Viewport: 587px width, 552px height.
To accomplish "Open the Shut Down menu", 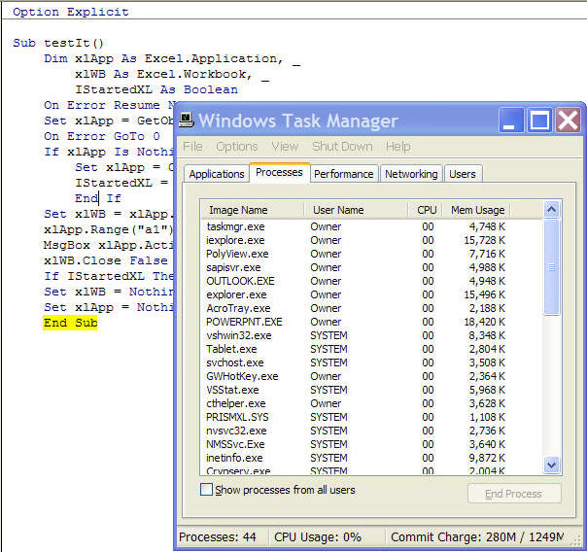I will click(342, 147).
